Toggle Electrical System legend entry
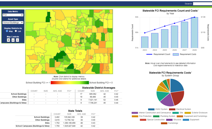 pos(180,109)
